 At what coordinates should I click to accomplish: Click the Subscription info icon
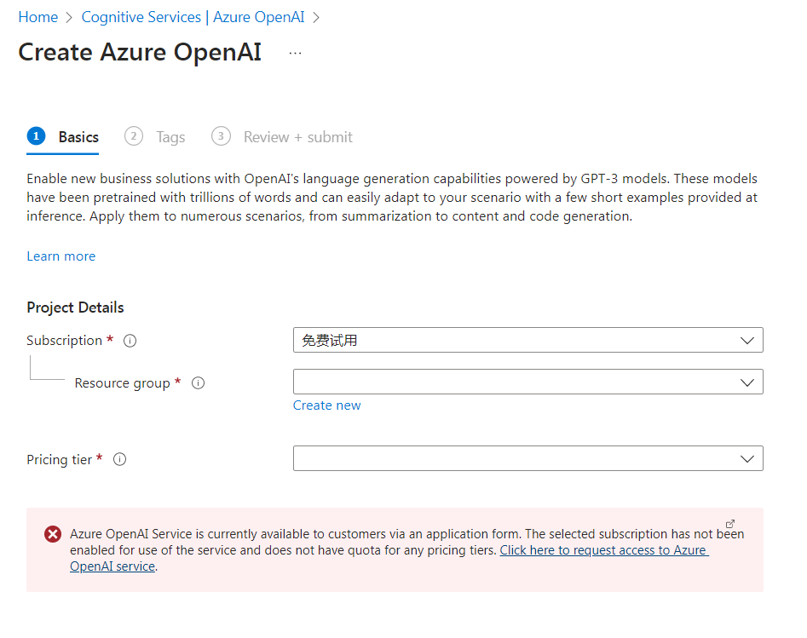[x=130, y=341]
